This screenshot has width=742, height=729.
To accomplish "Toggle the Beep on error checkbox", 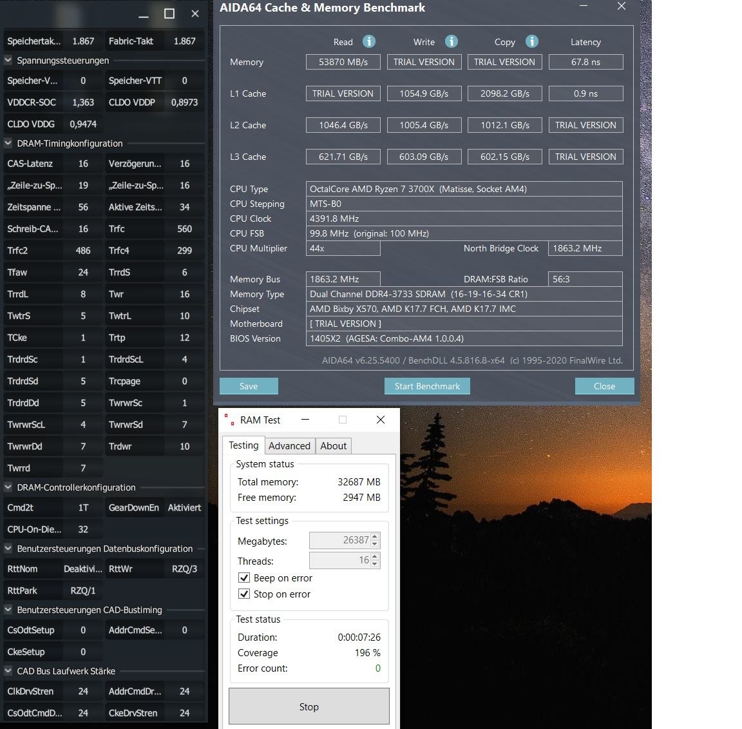I will tap(243, 578).
